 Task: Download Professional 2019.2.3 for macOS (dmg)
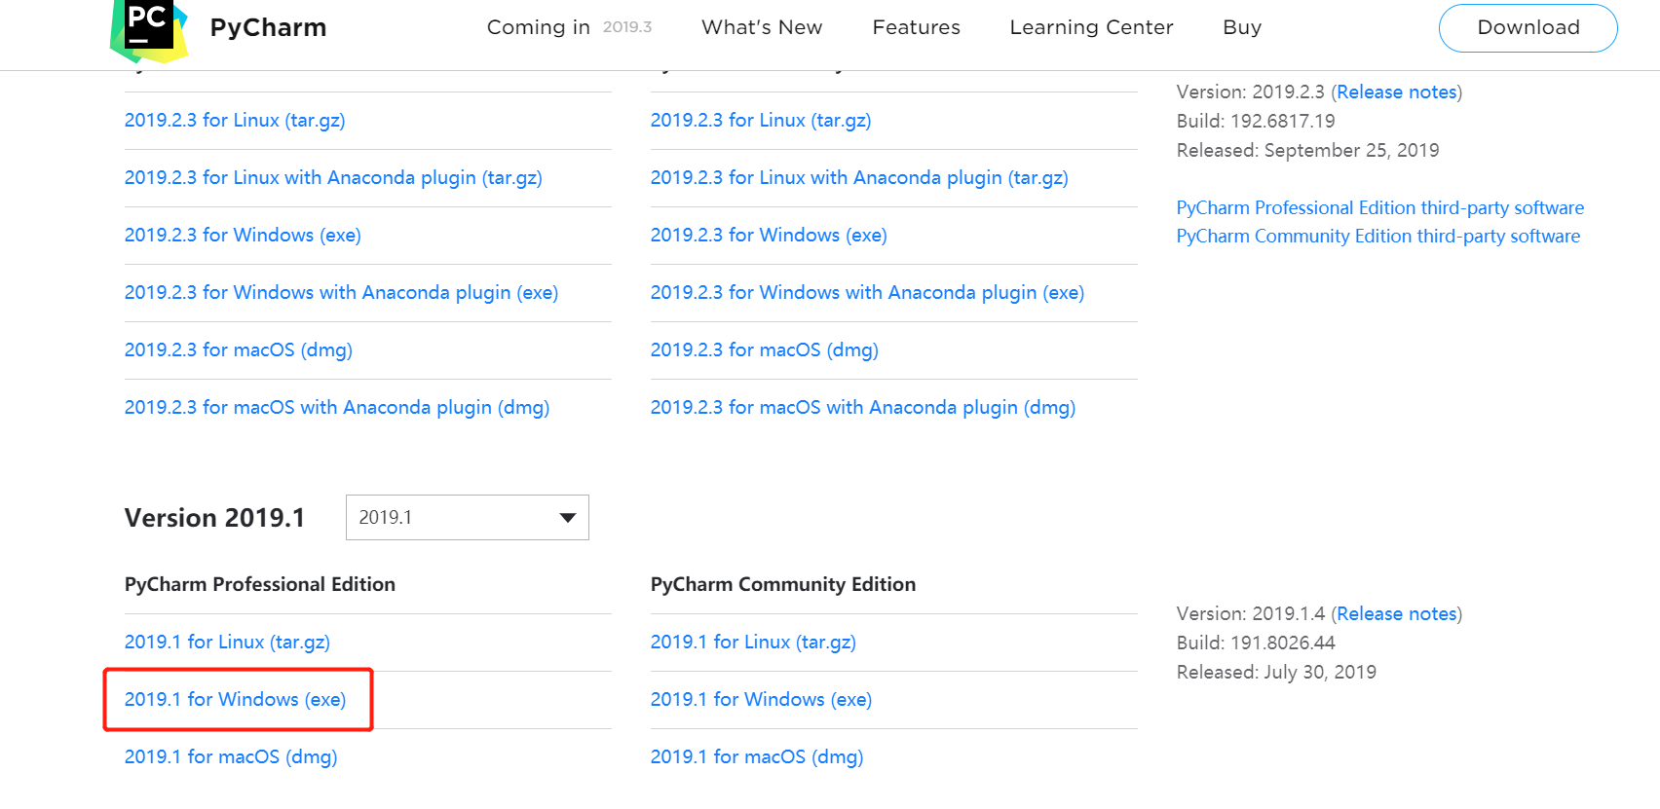coord(239,349)
